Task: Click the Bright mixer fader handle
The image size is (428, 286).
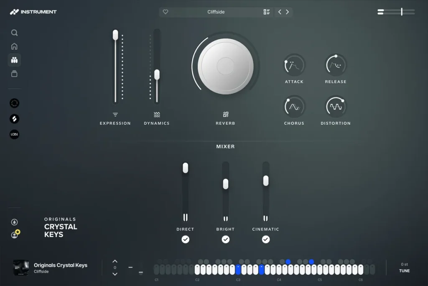Action: 225,184
